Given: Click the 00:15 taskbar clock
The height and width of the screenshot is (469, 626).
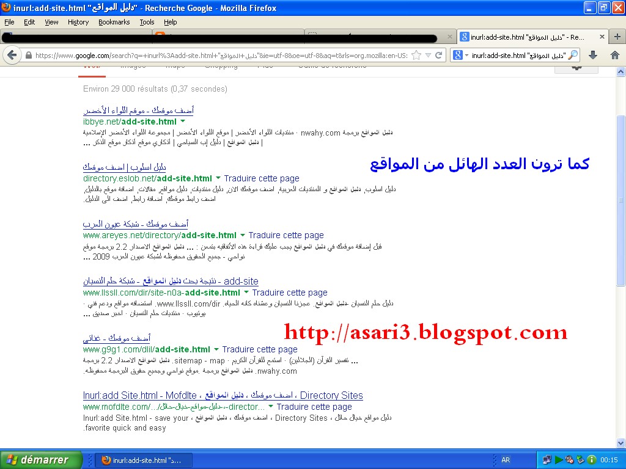Looking at the screenshot, I should pos(609,460).
